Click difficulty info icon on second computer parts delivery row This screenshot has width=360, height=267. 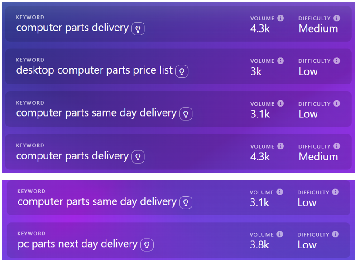336,146
